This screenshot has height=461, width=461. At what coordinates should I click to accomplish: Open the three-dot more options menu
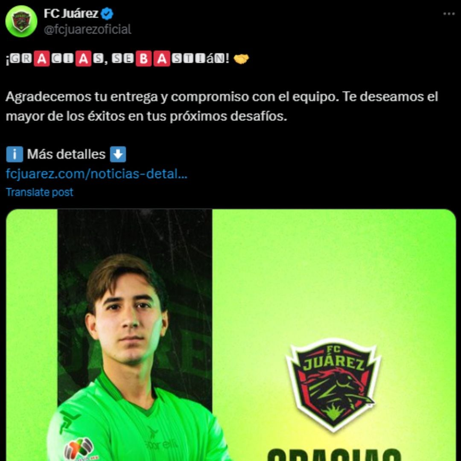[x=449, y=14]
